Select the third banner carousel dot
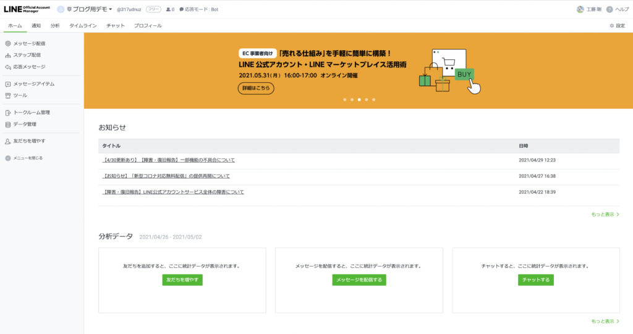633x334 pixels. pos(359,99)
